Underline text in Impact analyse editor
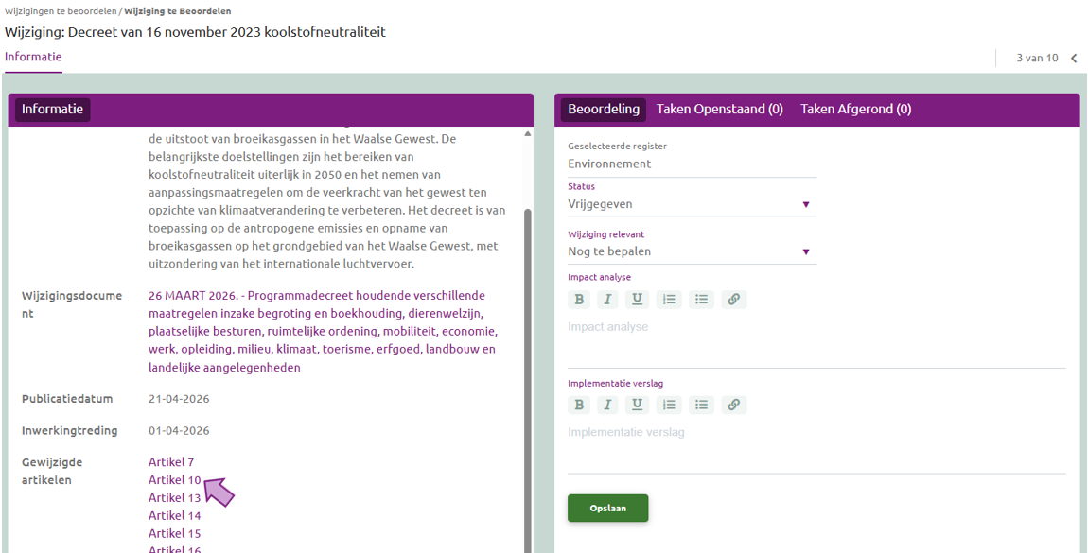This screenshot has height=553, width=1088. click(x=637, y=300)
